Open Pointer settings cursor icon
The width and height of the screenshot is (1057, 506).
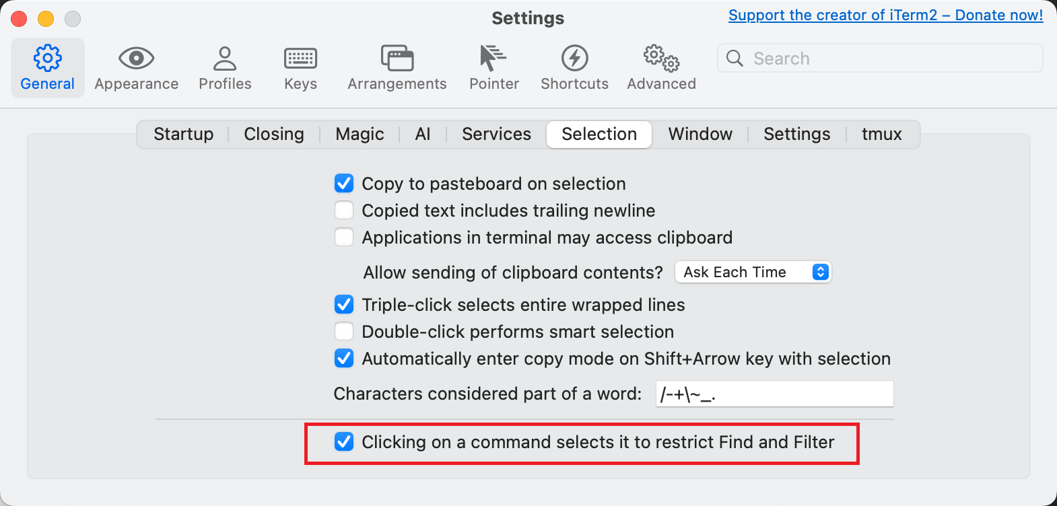point(493,59)
